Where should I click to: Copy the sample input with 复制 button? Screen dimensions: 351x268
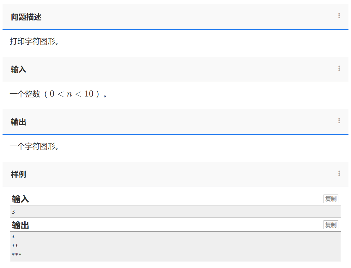[331, 199]
